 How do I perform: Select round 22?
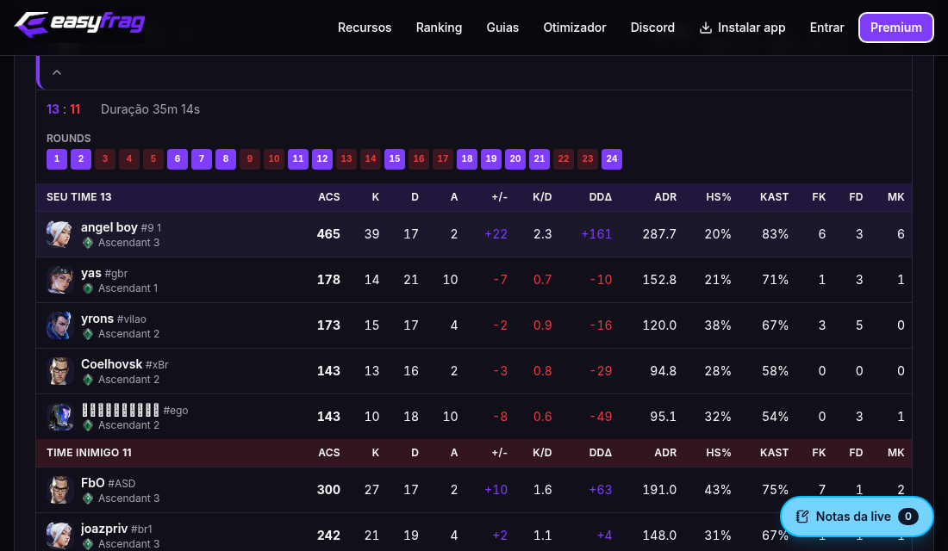pos(564,159)
